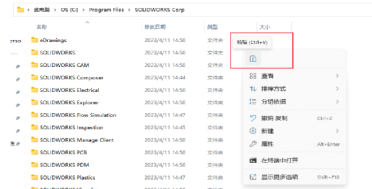This screenshot has width=372, height=189.
Task: Click the SOLIDWORKS folder icon
Action: [35, 52]
